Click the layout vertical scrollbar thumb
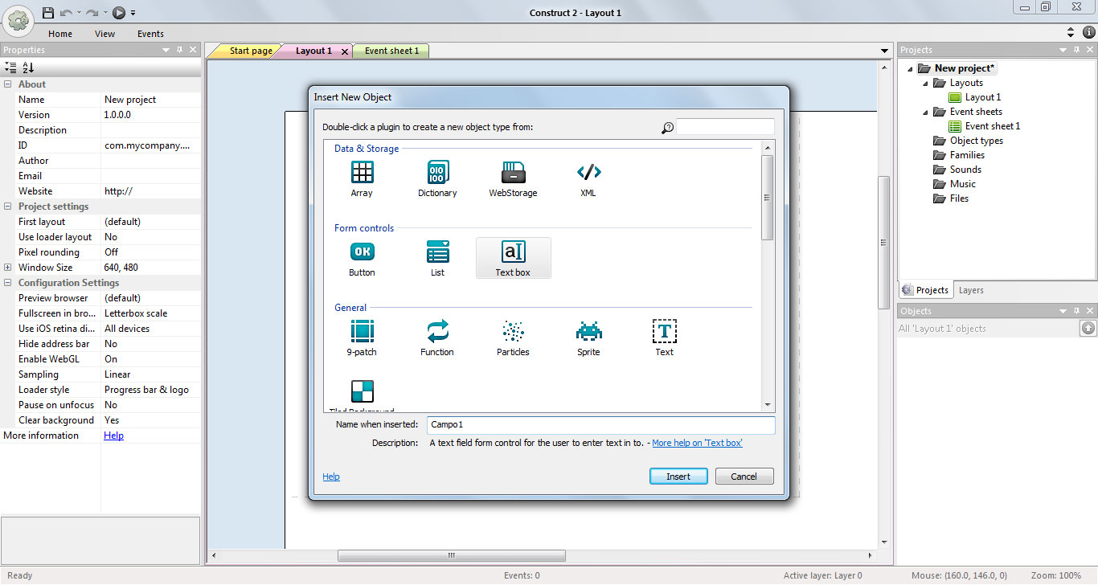Screen dimensions: 1098x585 [x=884, y=243]
